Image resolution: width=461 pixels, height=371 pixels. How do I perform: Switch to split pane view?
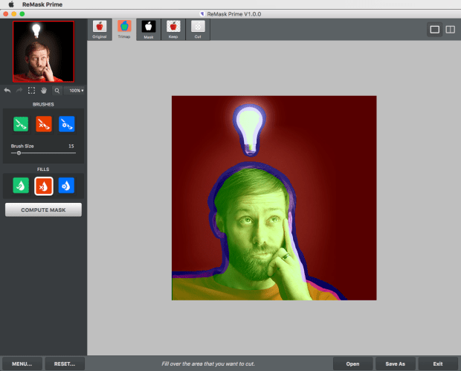point(449,29)
